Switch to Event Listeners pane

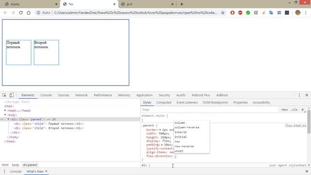tap(187, 103)
